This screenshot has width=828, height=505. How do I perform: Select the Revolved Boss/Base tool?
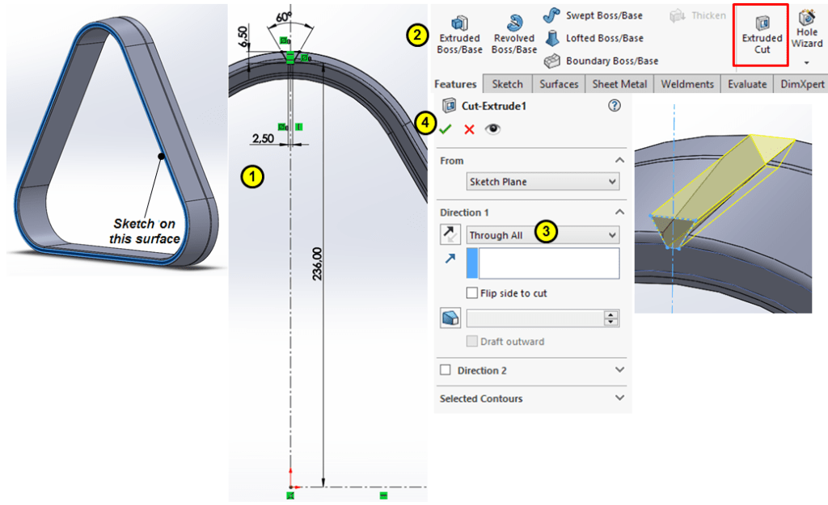(x=513, y=34)
